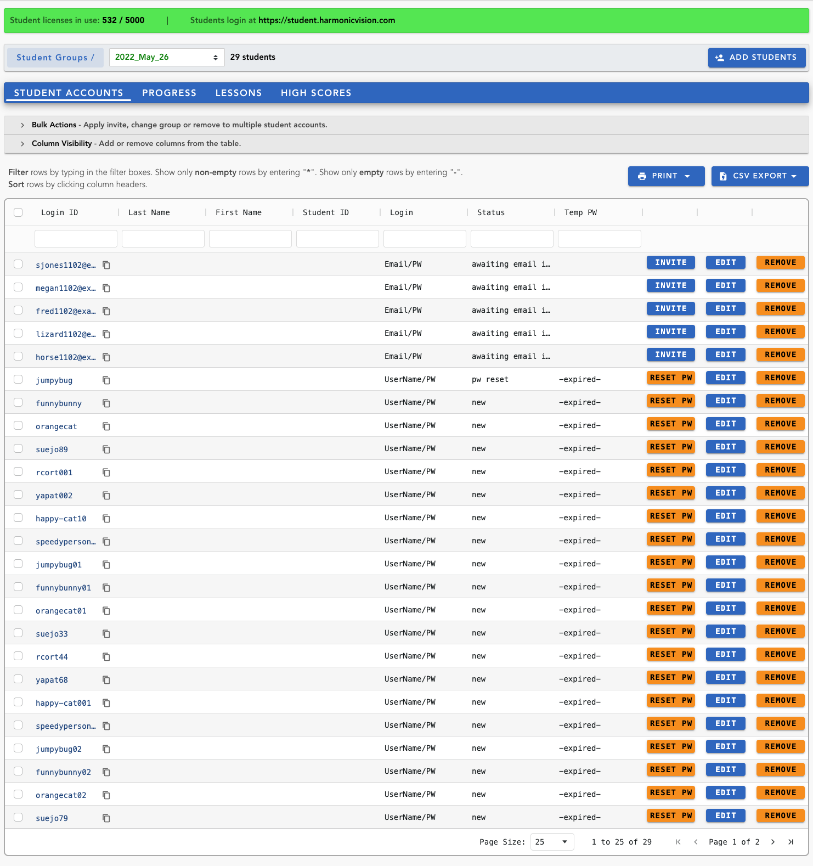
Task: Go to previous page arrow
Action: click(x=696, y=842)
